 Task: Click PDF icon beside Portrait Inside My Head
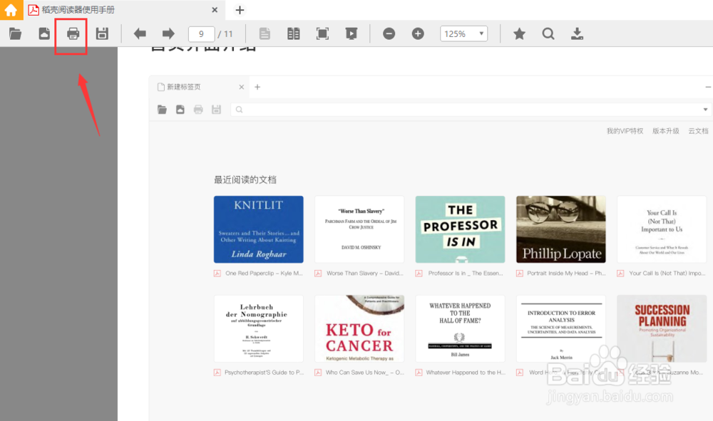[x=520, y=274]
